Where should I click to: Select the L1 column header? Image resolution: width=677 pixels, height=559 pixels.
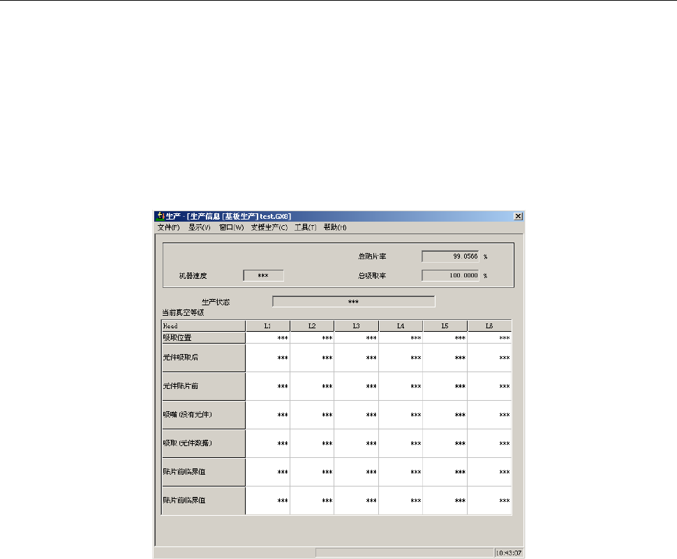pyautogui.click(x=268, y=326)
